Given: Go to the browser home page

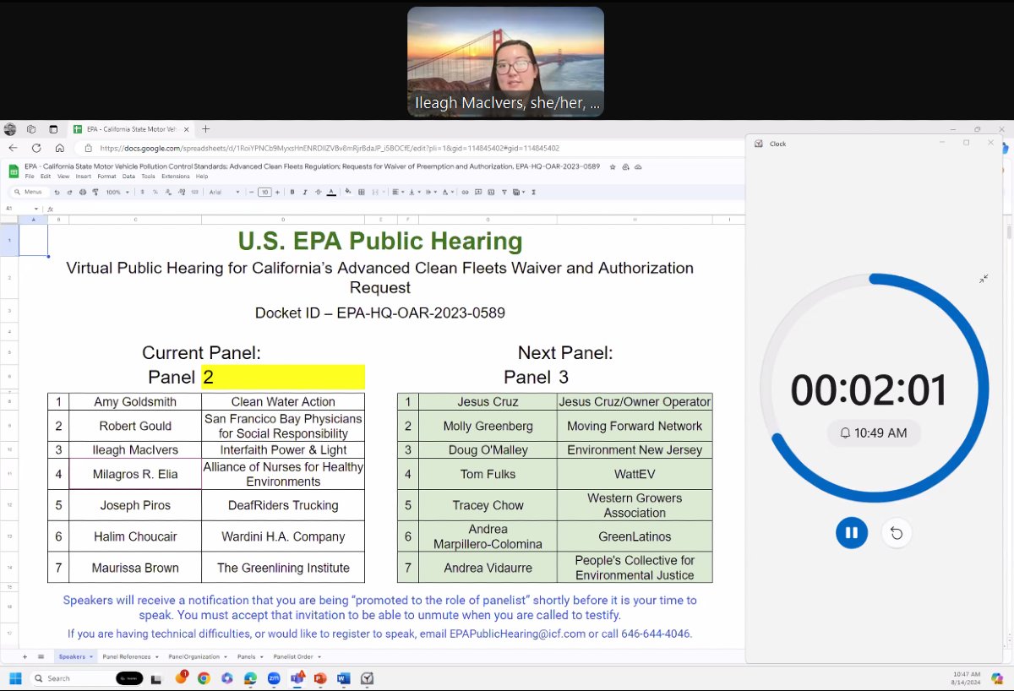Looking at the screenshot, I should (x=59, y=148).
